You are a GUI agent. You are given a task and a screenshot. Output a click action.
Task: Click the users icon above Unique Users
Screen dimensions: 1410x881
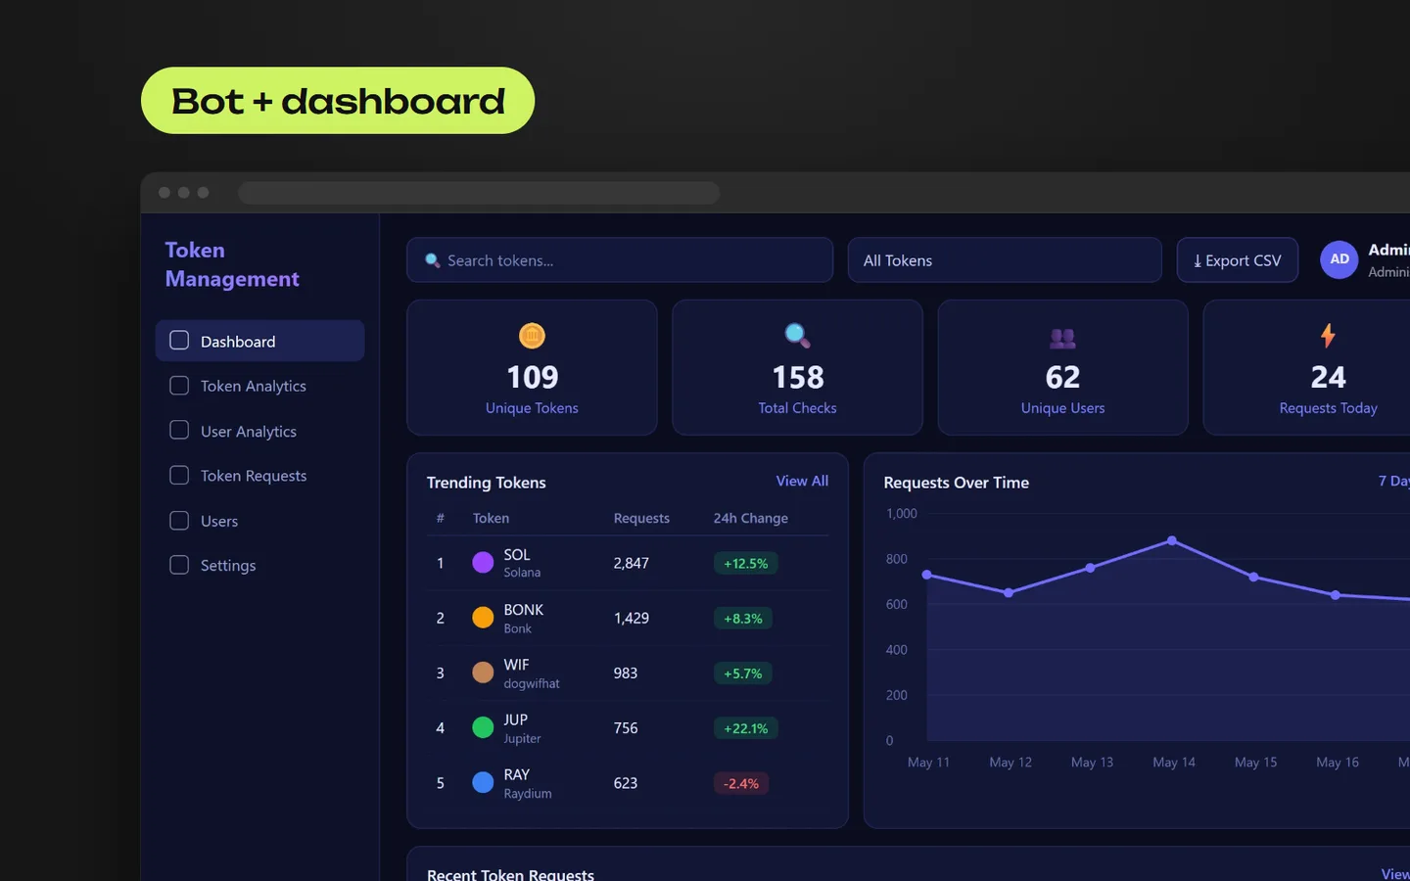(1062, 339)
